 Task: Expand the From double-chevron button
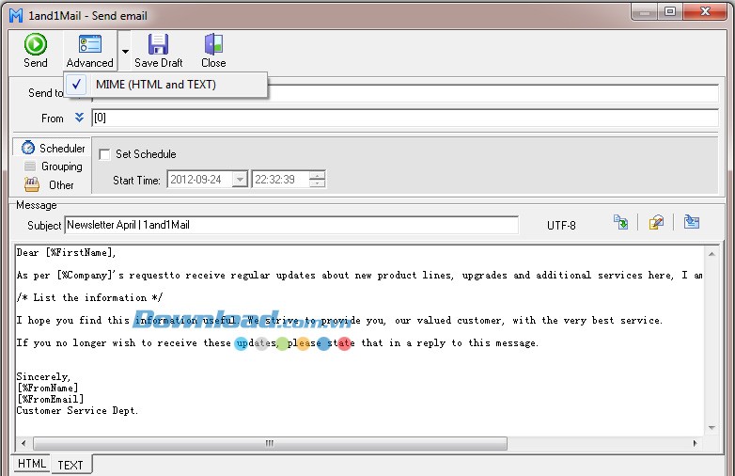coord(79,119)
